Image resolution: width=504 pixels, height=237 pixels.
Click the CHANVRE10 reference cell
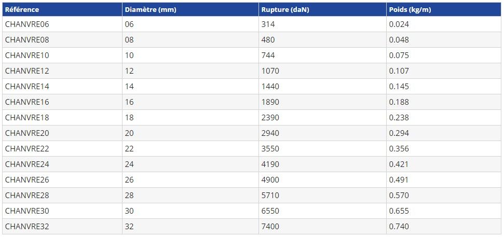click(27, 55)
